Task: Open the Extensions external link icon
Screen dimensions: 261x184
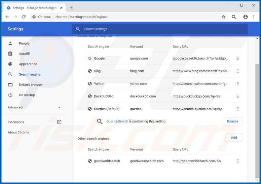Action: click(x=59, y=122)
